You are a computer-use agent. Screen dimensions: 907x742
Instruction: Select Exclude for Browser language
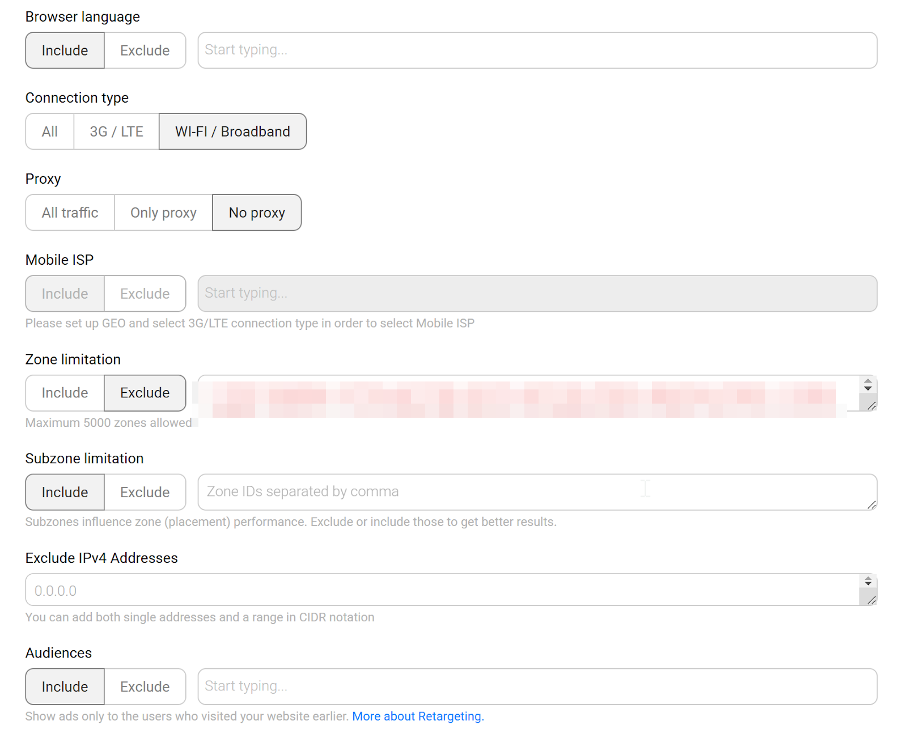point(145,50)
